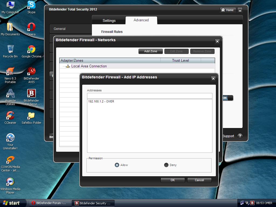
Task: Close the Firewall Networks dialog
Action: pyautogui.click(x=218, y=41)
